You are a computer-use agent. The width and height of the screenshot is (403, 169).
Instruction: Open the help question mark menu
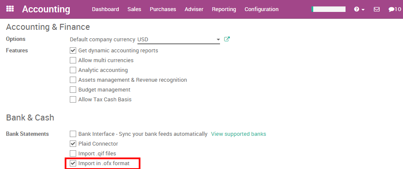[356, 9]
